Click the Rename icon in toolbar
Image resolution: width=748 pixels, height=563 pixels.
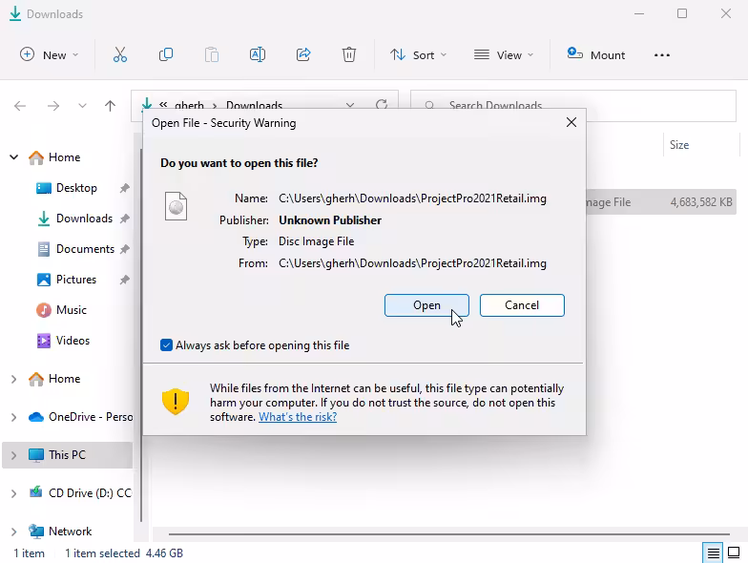pyautogui.click(x=258, y=55)
